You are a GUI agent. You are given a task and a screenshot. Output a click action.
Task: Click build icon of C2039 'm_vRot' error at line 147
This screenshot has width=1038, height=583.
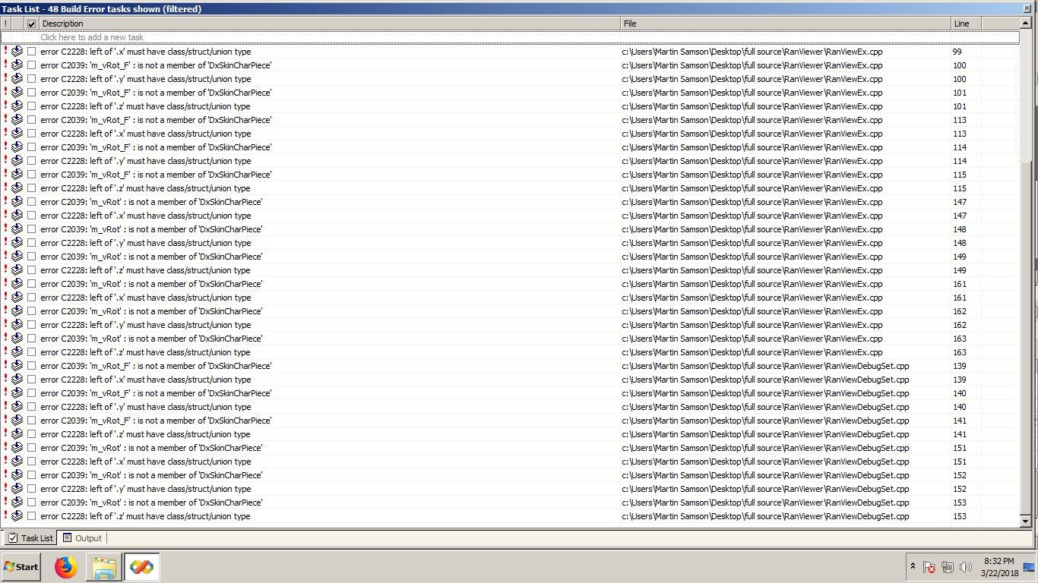pos(17,202)
